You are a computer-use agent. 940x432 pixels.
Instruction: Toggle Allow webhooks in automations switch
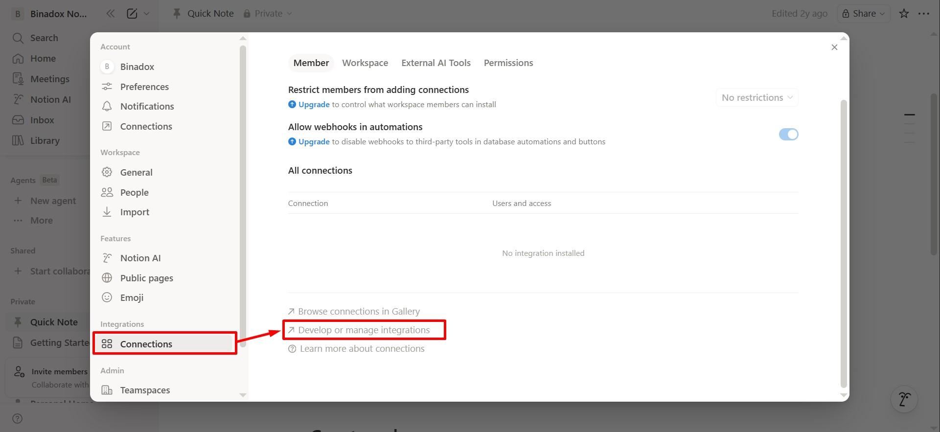pos(788,134)
